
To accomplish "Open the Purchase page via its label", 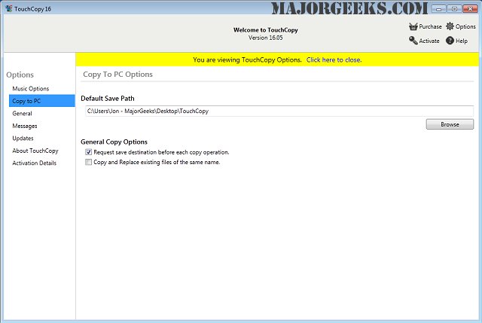I will (x=430, y=26).
